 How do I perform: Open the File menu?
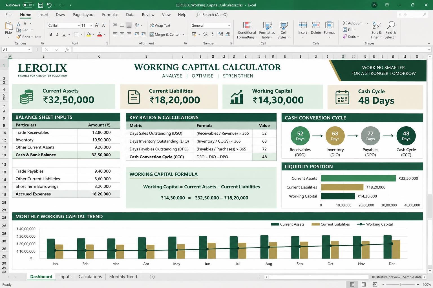[8, 15]
